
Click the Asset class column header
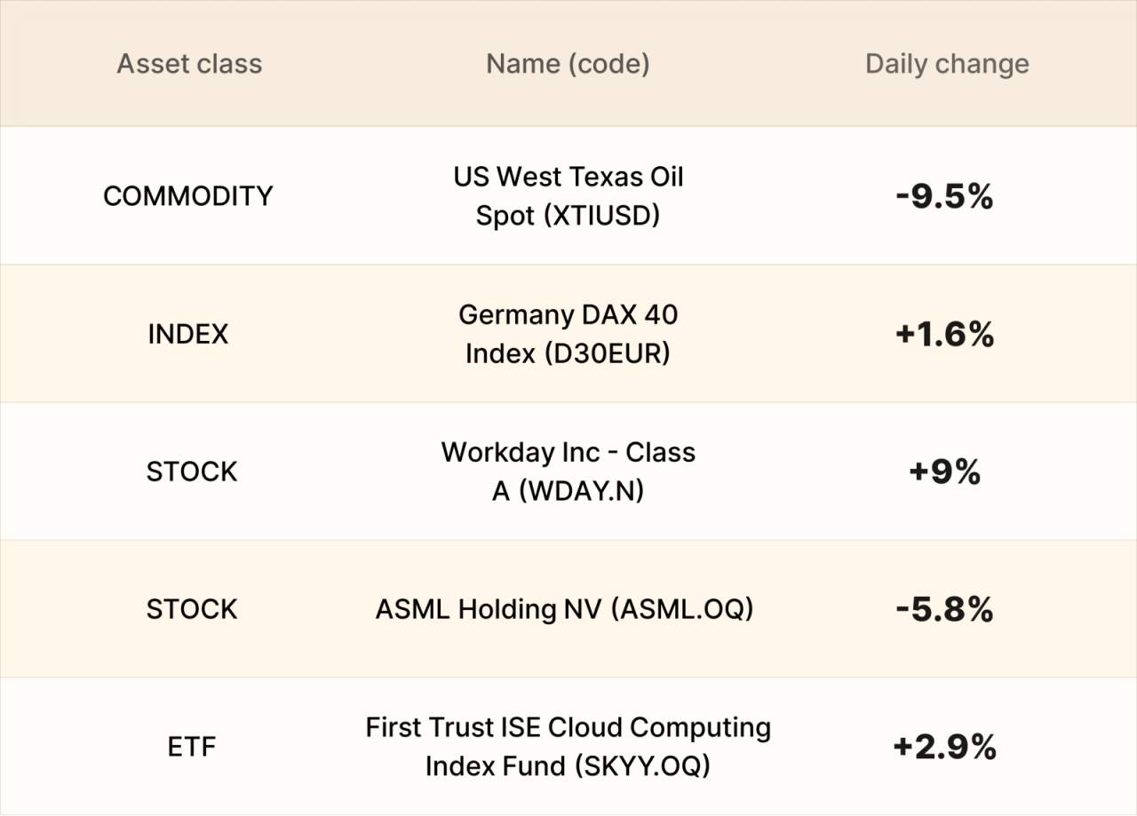[189, 64]
